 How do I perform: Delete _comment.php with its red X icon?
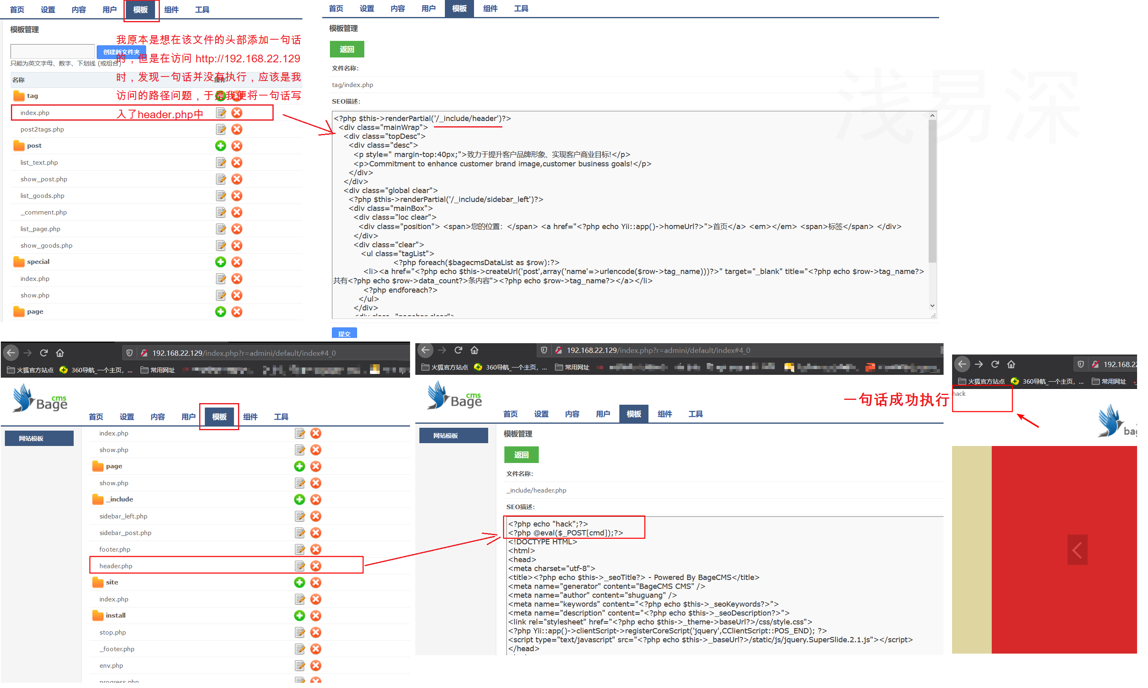[237, 212]
